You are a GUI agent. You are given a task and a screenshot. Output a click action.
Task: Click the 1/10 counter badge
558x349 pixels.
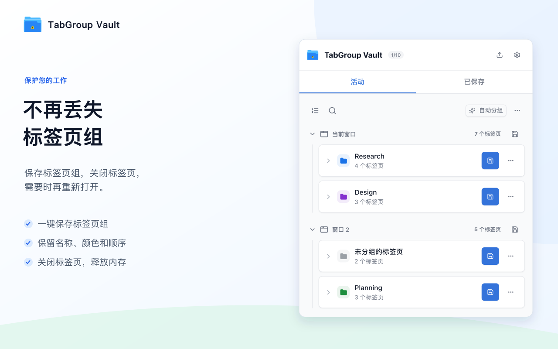(396, 55)
